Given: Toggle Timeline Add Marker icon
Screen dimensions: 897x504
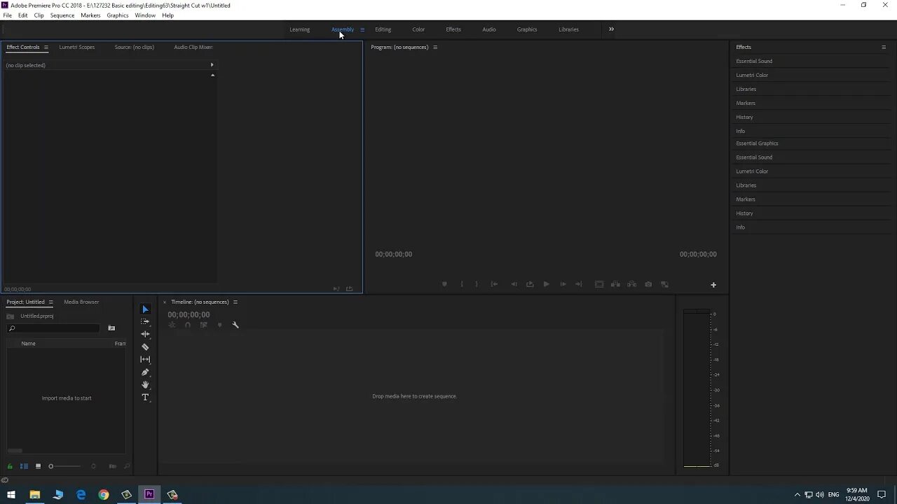Looking at the screenshot, I should (219, 325).
